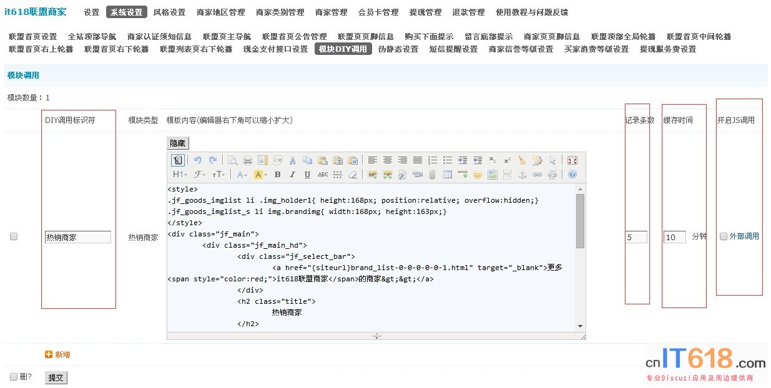Insert a hyperlink with the link icon
The image size is (771, 388).
tap(537, 175)
